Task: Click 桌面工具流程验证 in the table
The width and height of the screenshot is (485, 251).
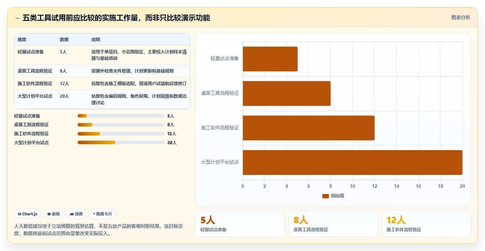Action: click(x=35, y=71)
